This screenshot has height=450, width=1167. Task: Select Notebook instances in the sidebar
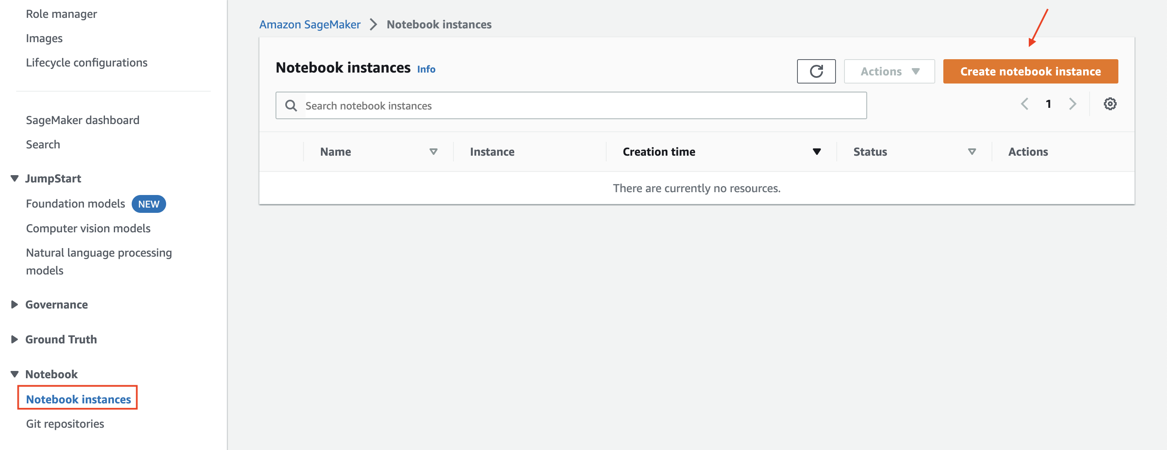click(x=78, y=399)
